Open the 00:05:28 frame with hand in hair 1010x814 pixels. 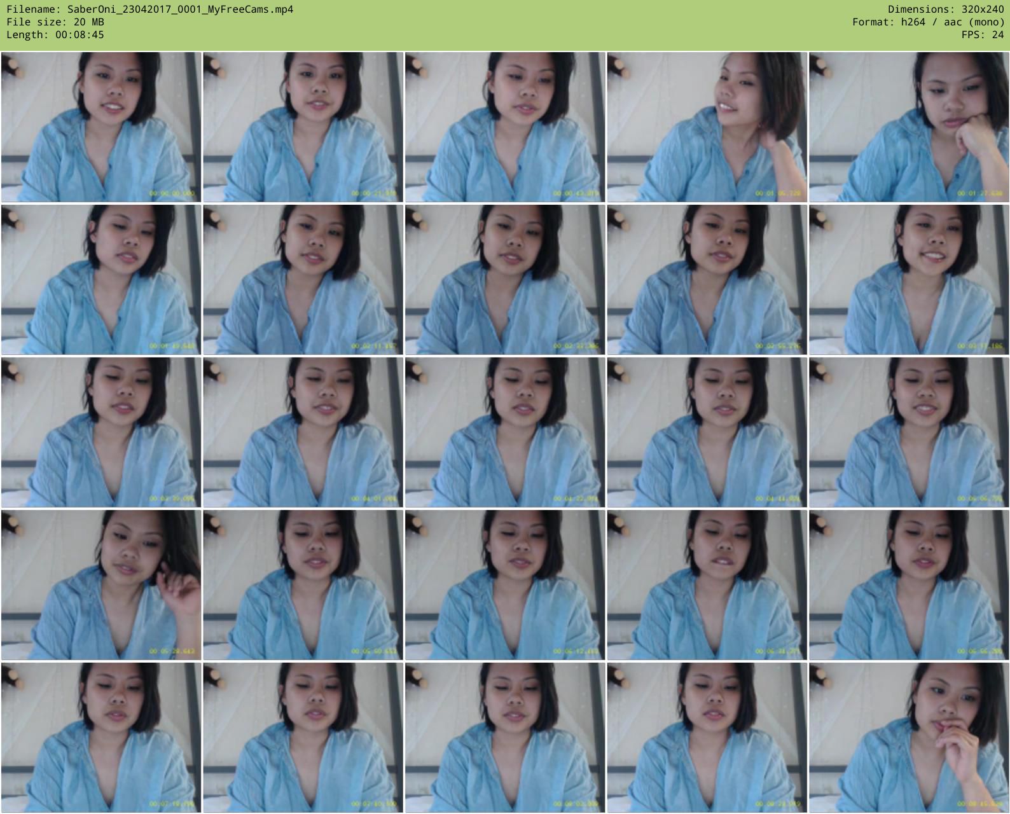point(101,585)
